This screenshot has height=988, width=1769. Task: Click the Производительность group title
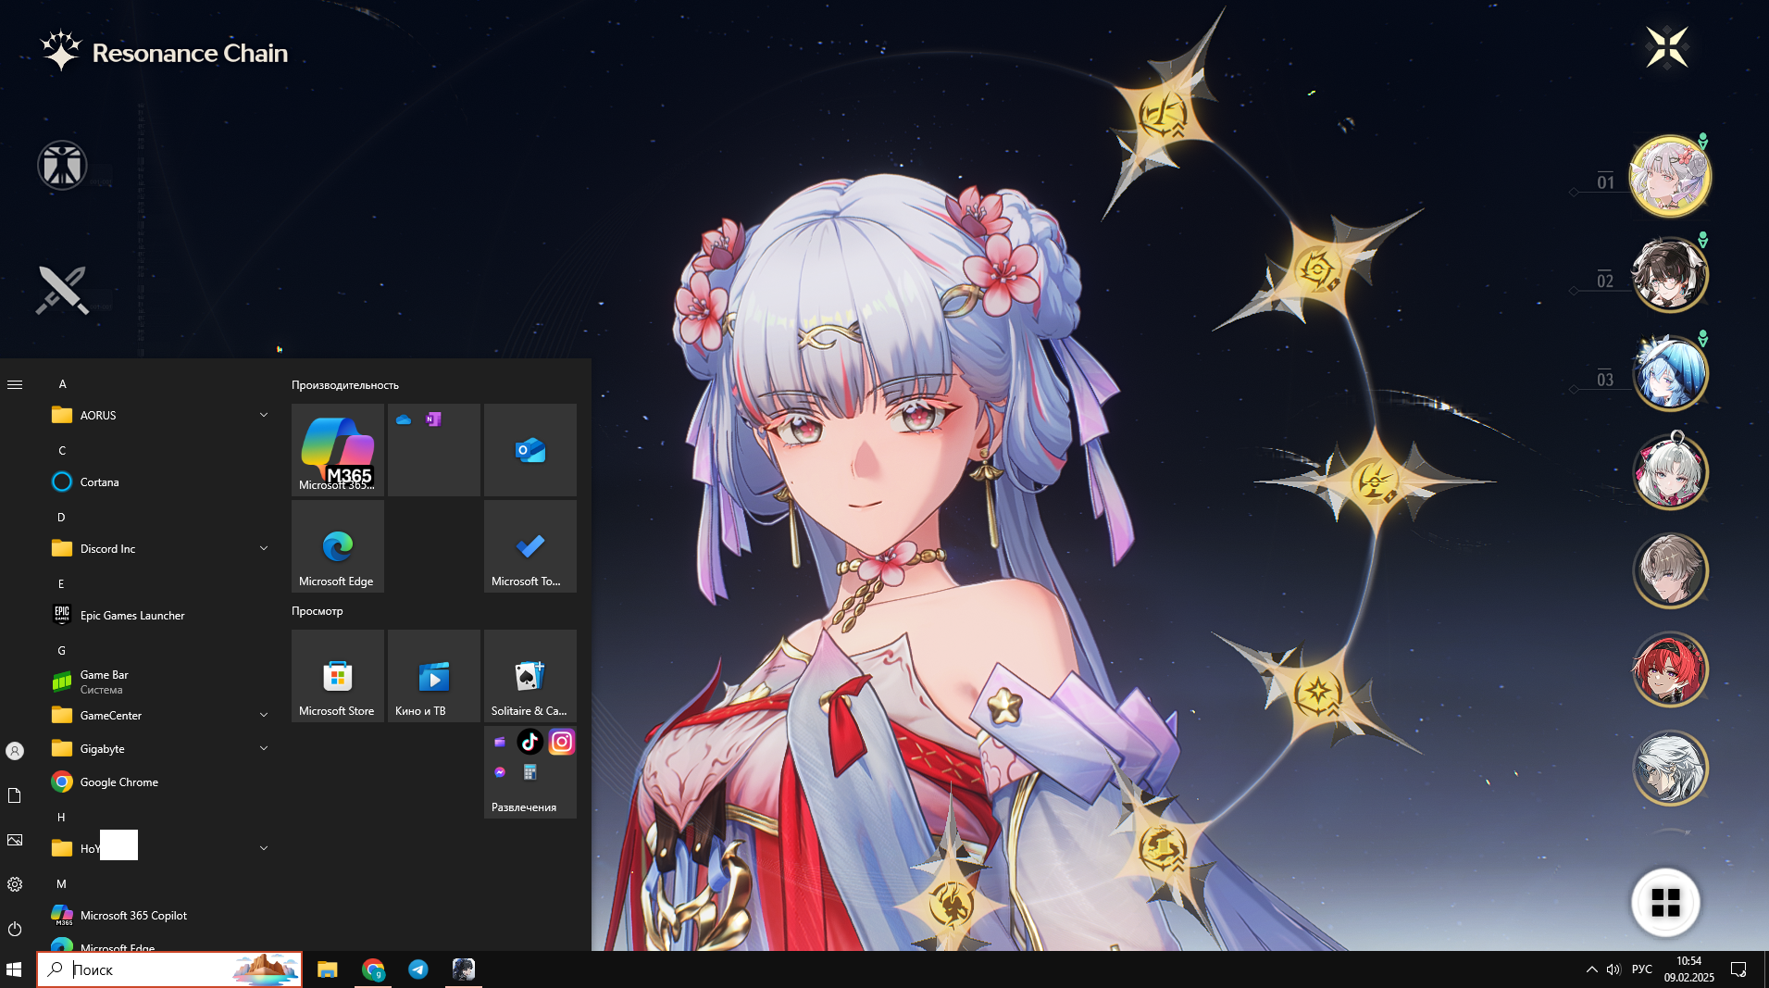[345, 385]
